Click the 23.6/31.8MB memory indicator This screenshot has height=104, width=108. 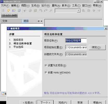[x=9, y=16]
